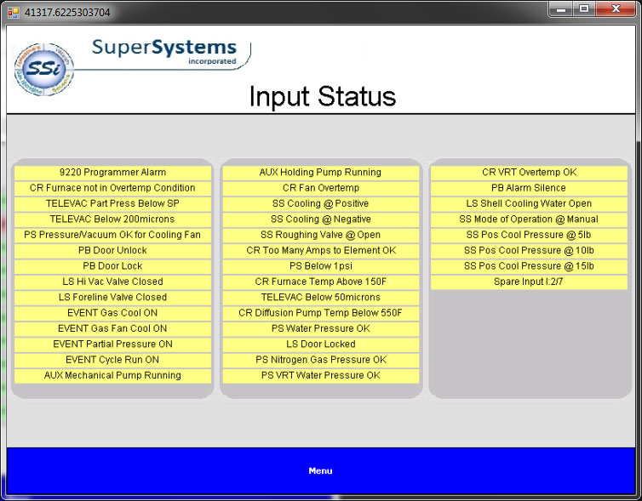Select EVENT Gas Cool ON indicator

112,313
